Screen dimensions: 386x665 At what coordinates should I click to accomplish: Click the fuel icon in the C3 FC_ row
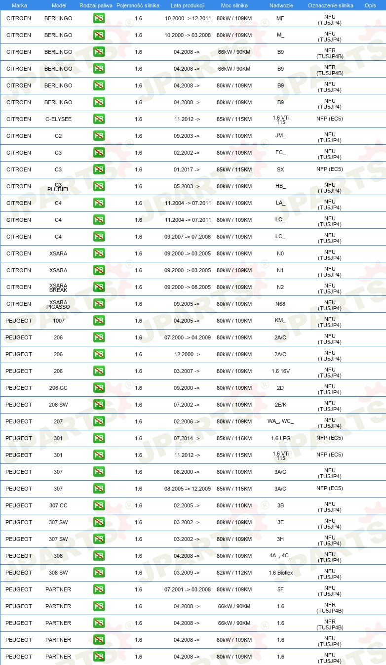(x=99, y=153)
